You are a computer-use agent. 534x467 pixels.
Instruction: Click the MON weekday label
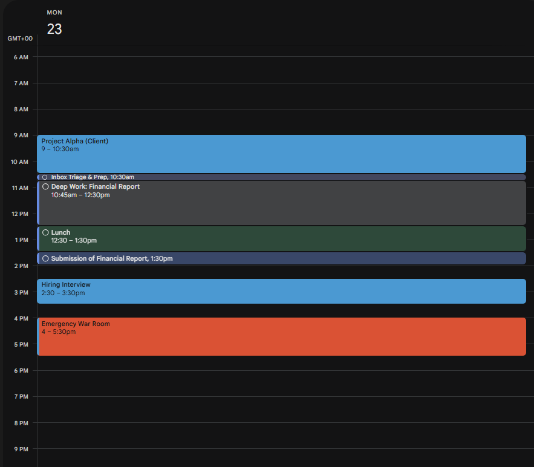click(x=54, y=12)
